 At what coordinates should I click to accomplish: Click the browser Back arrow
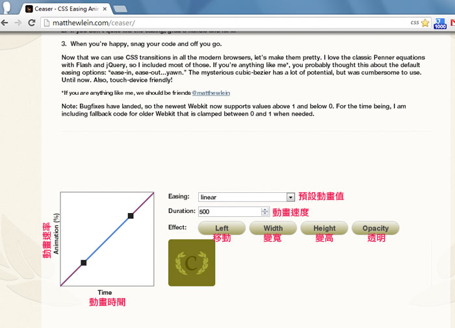(x=5, y=23)
